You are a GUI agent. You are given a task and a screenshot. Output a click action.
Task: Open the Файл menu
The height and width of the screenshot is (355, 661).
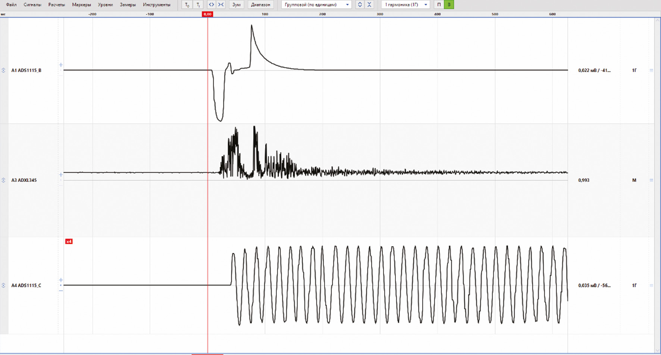11,4
